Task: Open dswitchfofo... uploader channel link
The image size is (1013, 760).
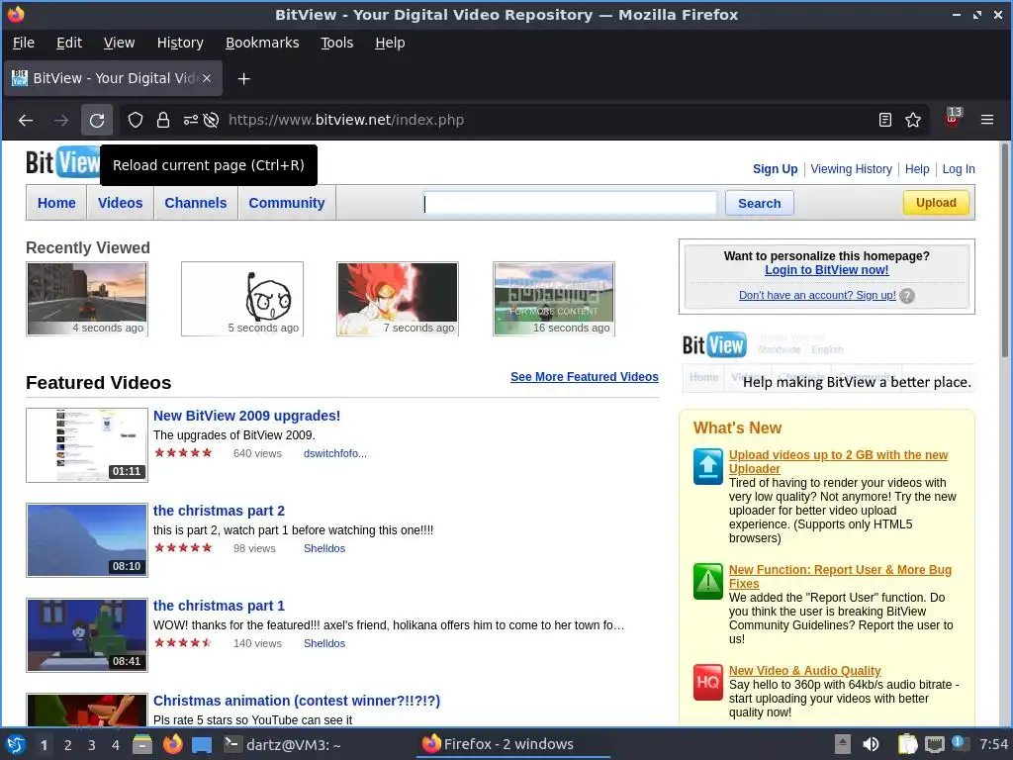Action: (334, 453)
